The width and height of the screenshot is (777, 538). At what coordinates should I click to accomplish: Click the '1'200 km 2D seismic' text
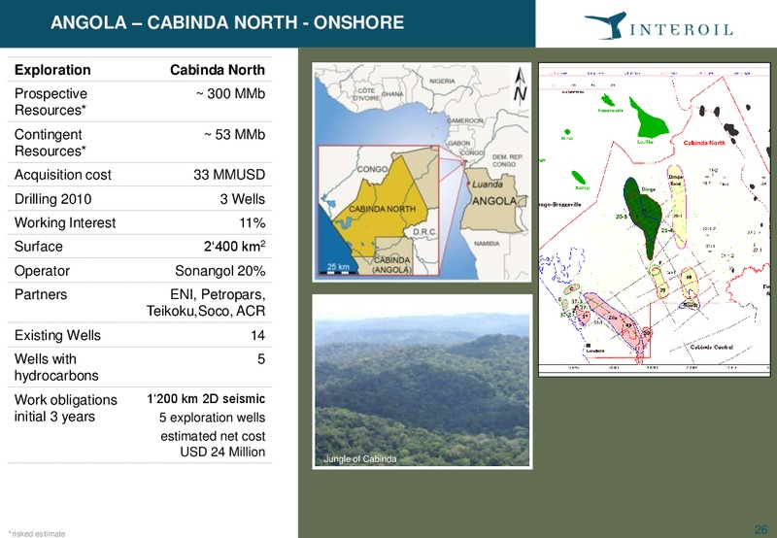point(206,399)
